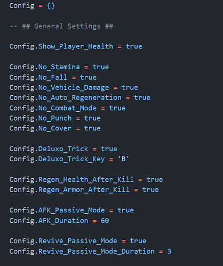Click the Revive_Passive_Mode_Duration value 3
223x266 pixels.
(169, 252)
